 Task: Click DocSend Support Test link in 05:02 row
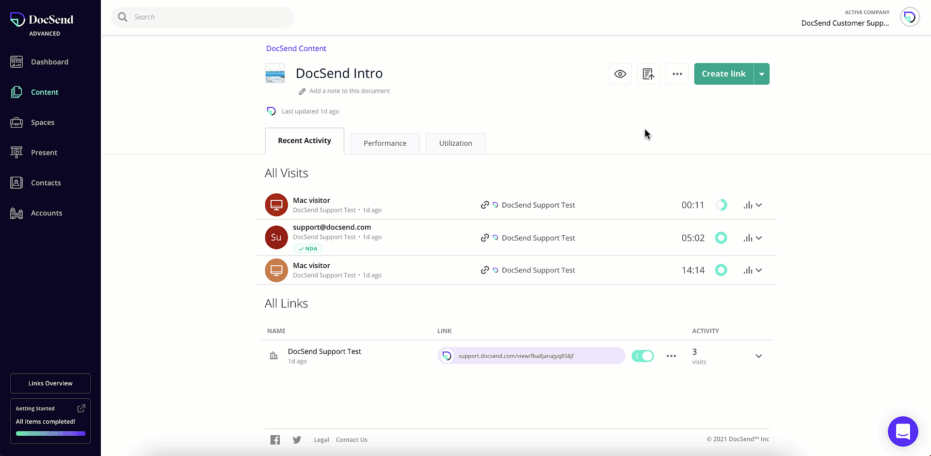pos(538,238)
